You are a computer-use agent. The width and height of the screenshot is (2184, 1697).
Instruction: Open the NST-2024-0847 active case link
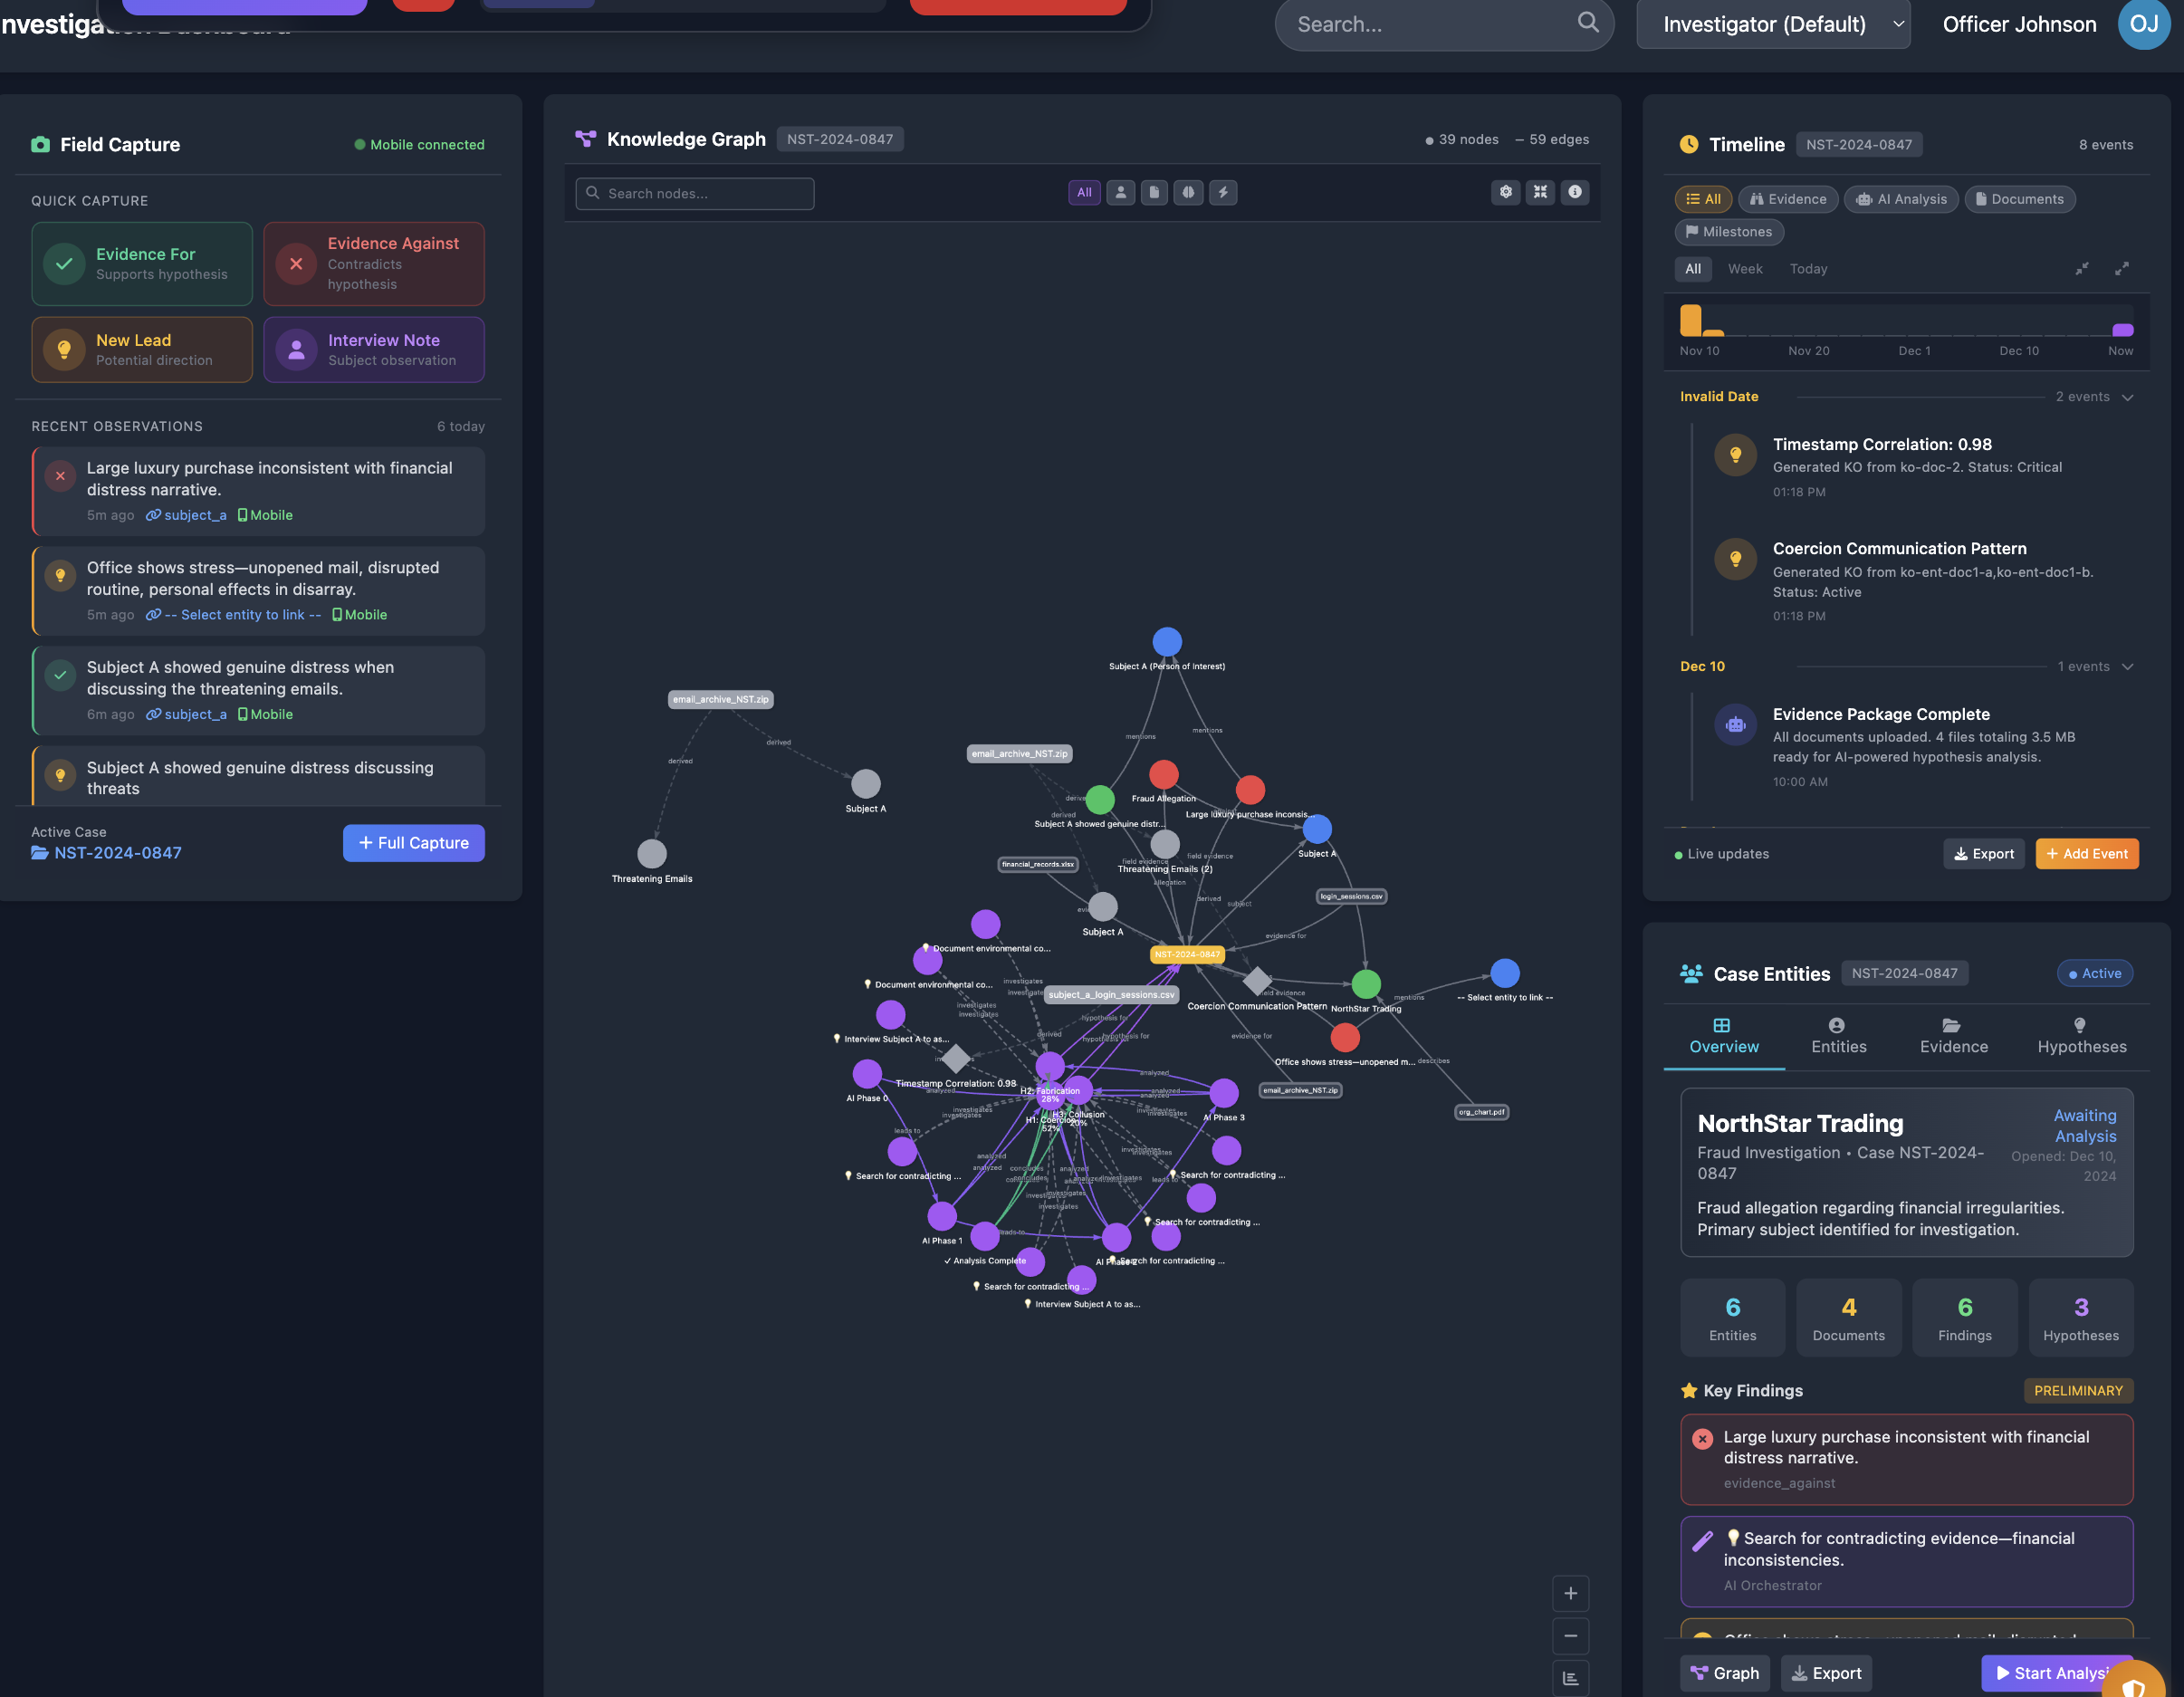pos(106,853)
